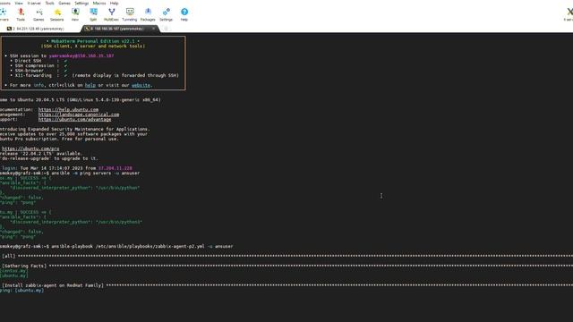Open the X server menu

click(34, 3)
